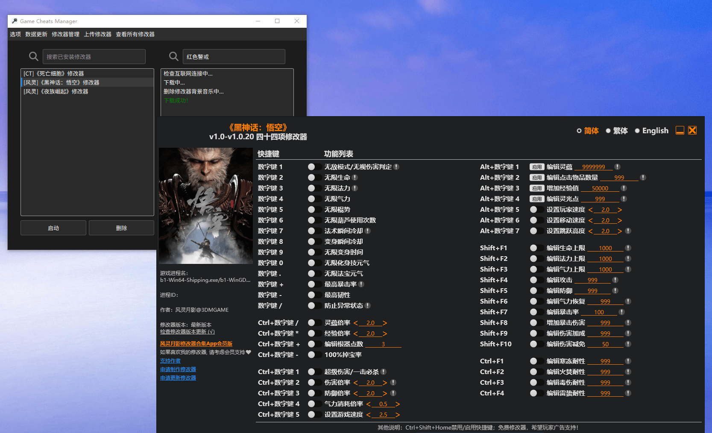Open 支持作者 link

[170, 361]
